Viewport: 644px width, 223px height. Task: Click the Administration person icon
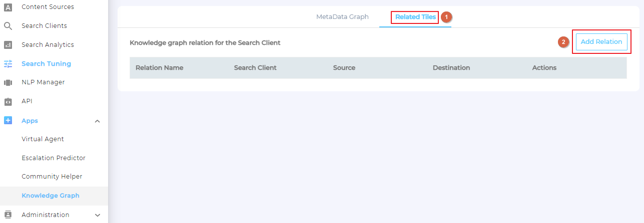[x=8, y=215]
